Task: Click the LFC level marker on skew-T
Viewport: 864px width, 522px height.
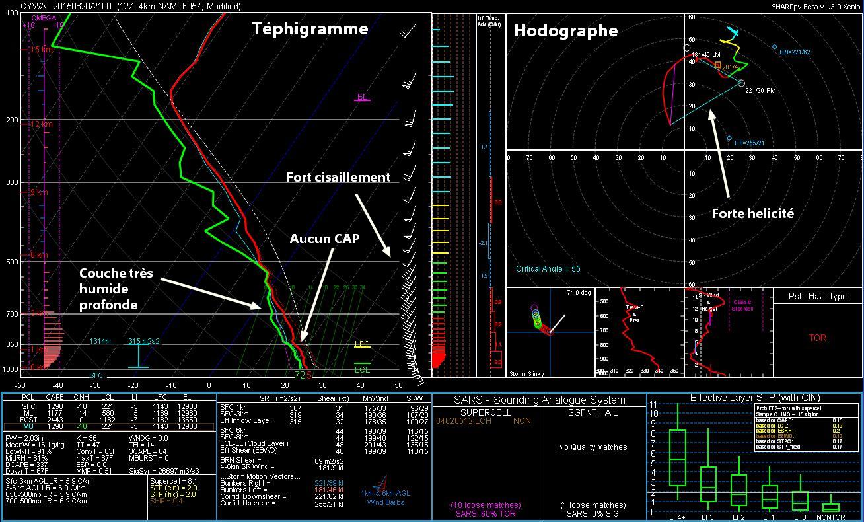Action: point(362,345)
